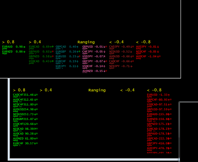Open the NZDCHF311.80 pair
Screen dimensions: 198x162
coord(25,104)
